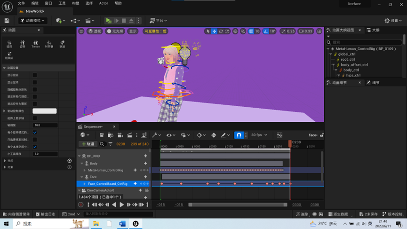Open the 工具 menu

coord(62,3)
